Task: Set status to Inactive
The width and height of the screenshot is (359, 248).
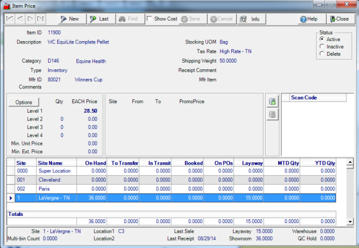Action: click(322, 47)
